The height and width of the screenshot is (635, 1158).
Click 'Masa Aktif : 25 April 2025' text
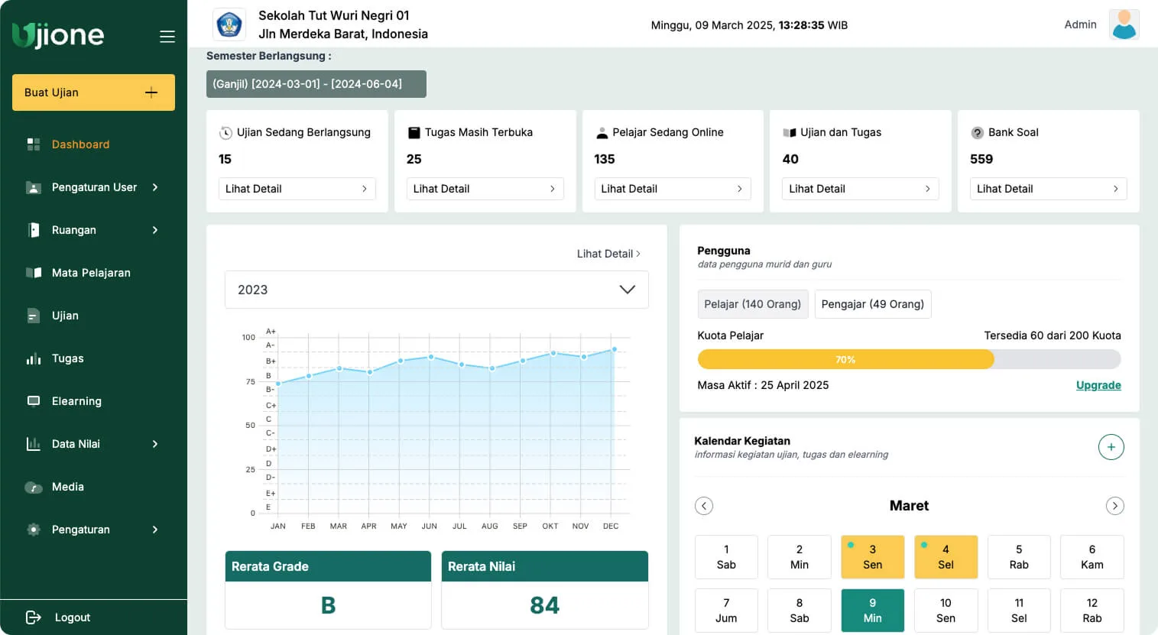763,385
